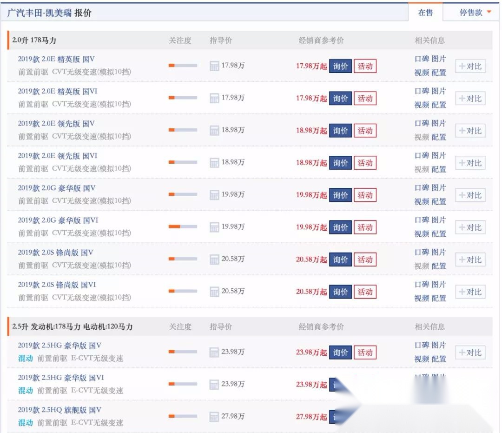
Task: Click 混动 tag under 2.5HQ 旗舰版 国V
Action: (26, 423)
